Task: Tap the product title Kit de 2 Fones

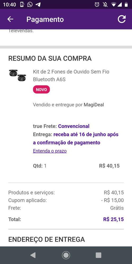Action: pyautogui.click(x=71, y=76)
